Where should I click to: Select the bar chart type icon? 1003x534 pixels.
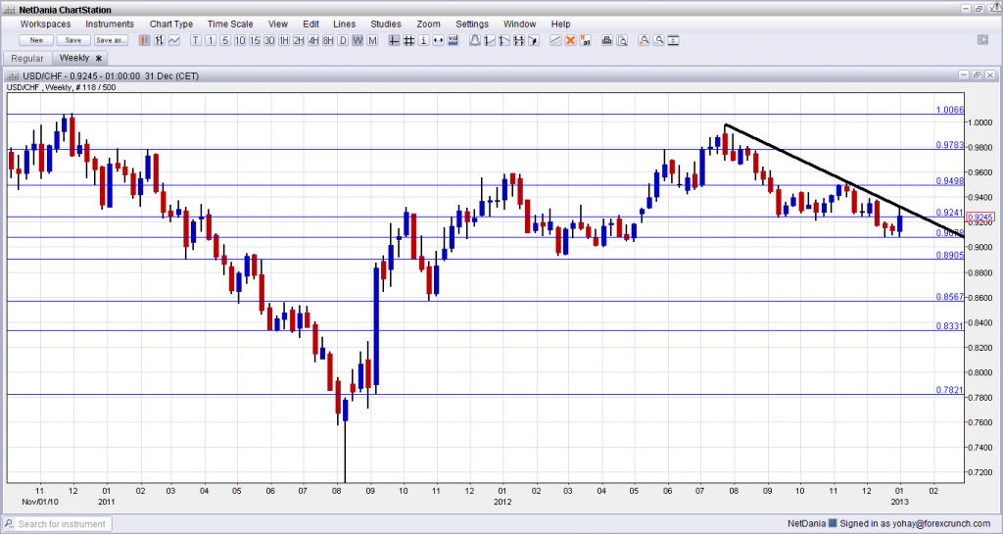click(160, 40)
